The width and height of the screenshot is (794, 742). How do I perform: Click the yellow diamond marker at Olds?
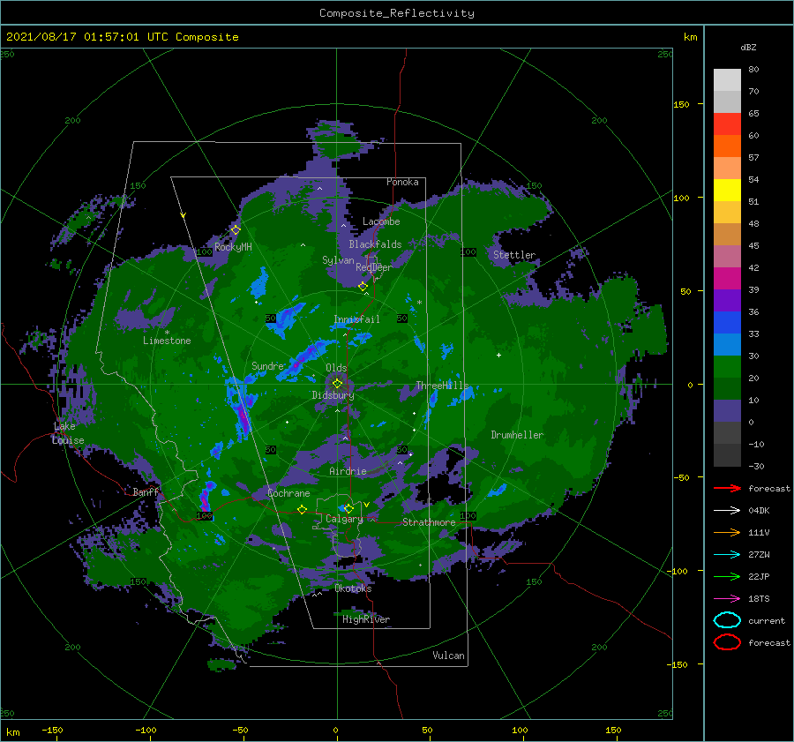tap(337, 384)
